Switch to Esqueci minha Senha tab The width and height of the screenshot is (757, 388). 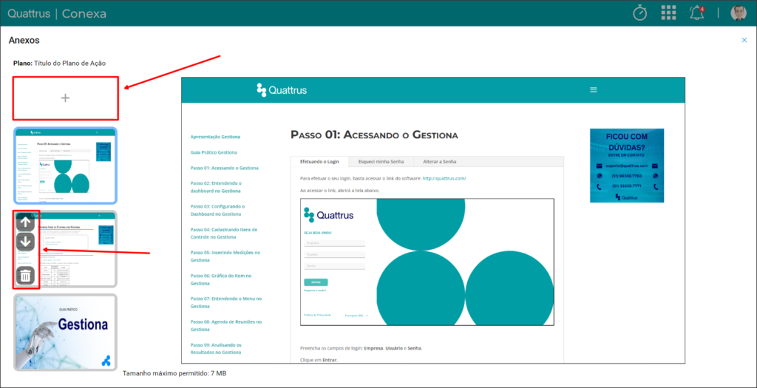(x=381, y=162)
